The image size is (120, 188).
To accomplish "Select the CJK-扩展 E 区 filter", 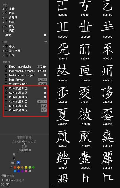I will coord(25,102).
